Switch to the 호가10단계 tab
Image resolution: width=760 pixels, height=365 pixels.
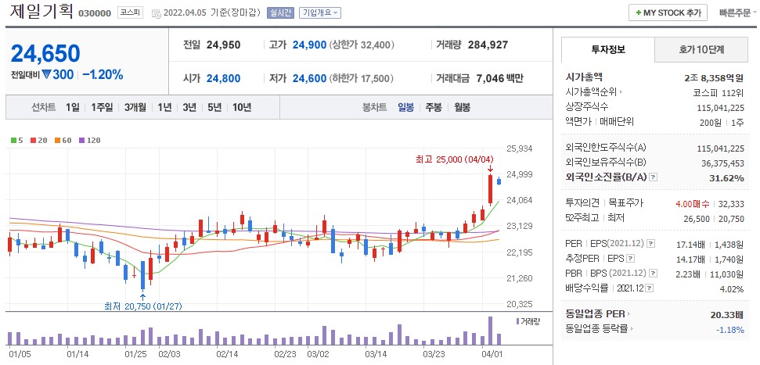(701, 49)
